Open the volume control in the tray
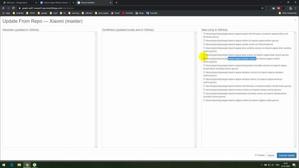 coord(273,165)
